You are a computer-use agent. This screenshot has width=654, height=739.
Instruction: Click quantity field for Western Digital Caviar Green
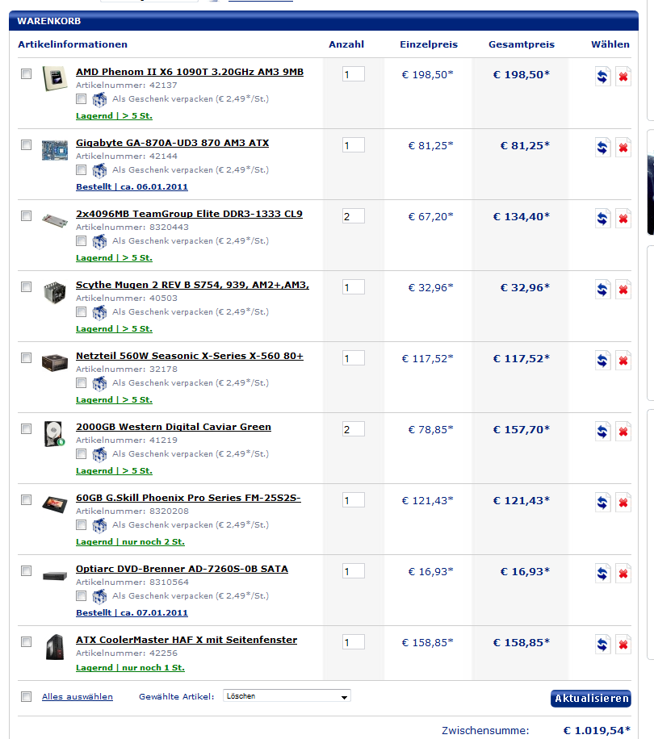353,429
